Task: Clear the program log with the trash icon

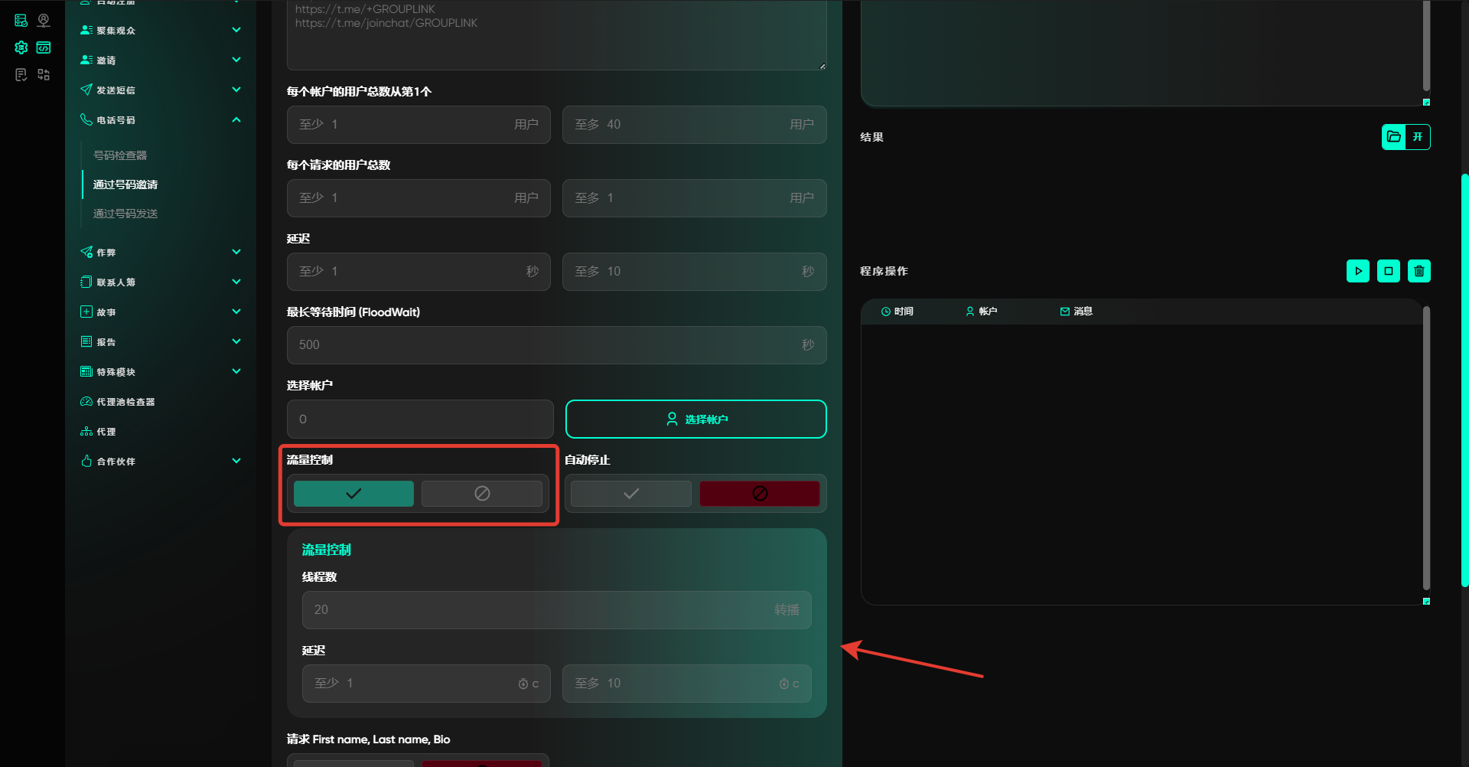Action: tap(1419, 271)
